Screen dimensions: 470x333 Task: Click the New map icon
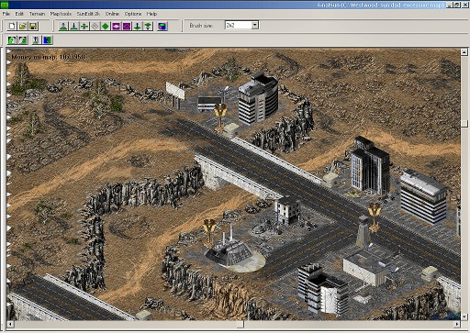[12, 26]
